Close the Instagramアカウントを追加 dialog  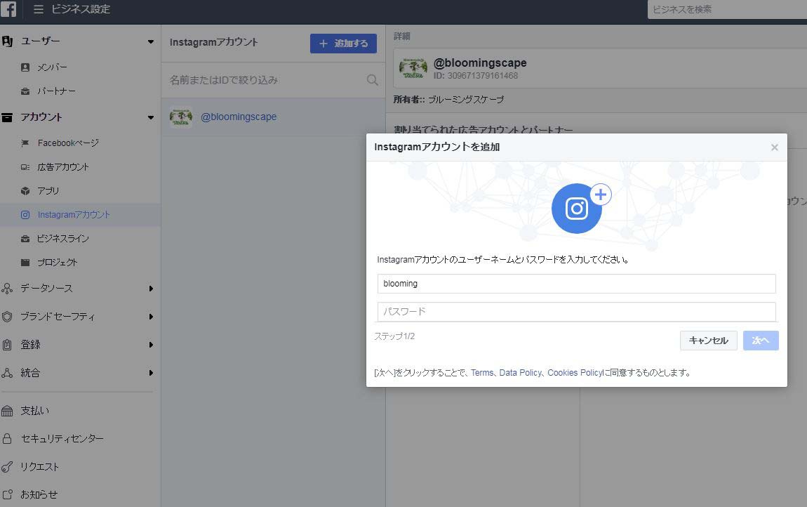pos(775,147)
